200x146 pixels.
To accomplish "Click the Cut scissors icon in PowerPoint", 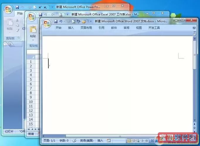I will coord(17,20).
